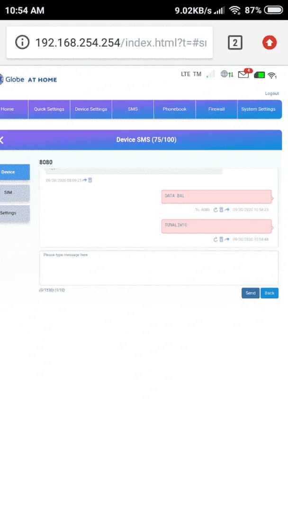Viewport: 288px width, 513px height.
Task: Open the Phonebook menu
Action: point(174,109)
